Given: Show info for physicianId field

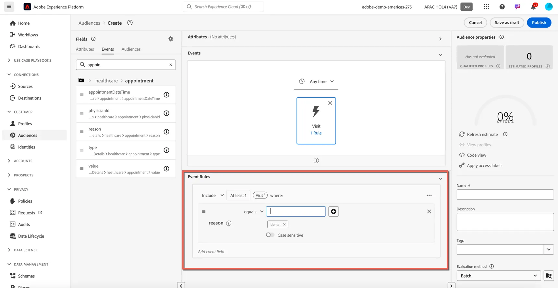Looking at the screenshot, I should pyautogui.click(x=166, y=113).
